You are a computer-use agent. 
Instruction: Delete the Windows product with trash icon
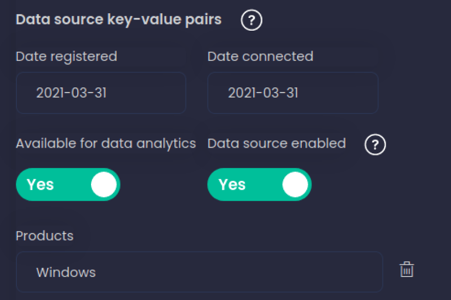(x=407, y=269)
